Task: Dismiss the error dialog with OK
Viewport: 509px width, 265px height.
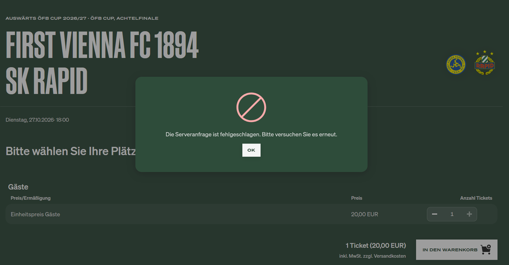Action: tap(251, 150)
